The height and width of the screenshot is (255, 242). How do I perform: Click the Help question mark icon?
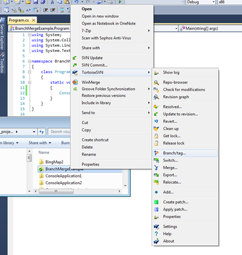156,234
